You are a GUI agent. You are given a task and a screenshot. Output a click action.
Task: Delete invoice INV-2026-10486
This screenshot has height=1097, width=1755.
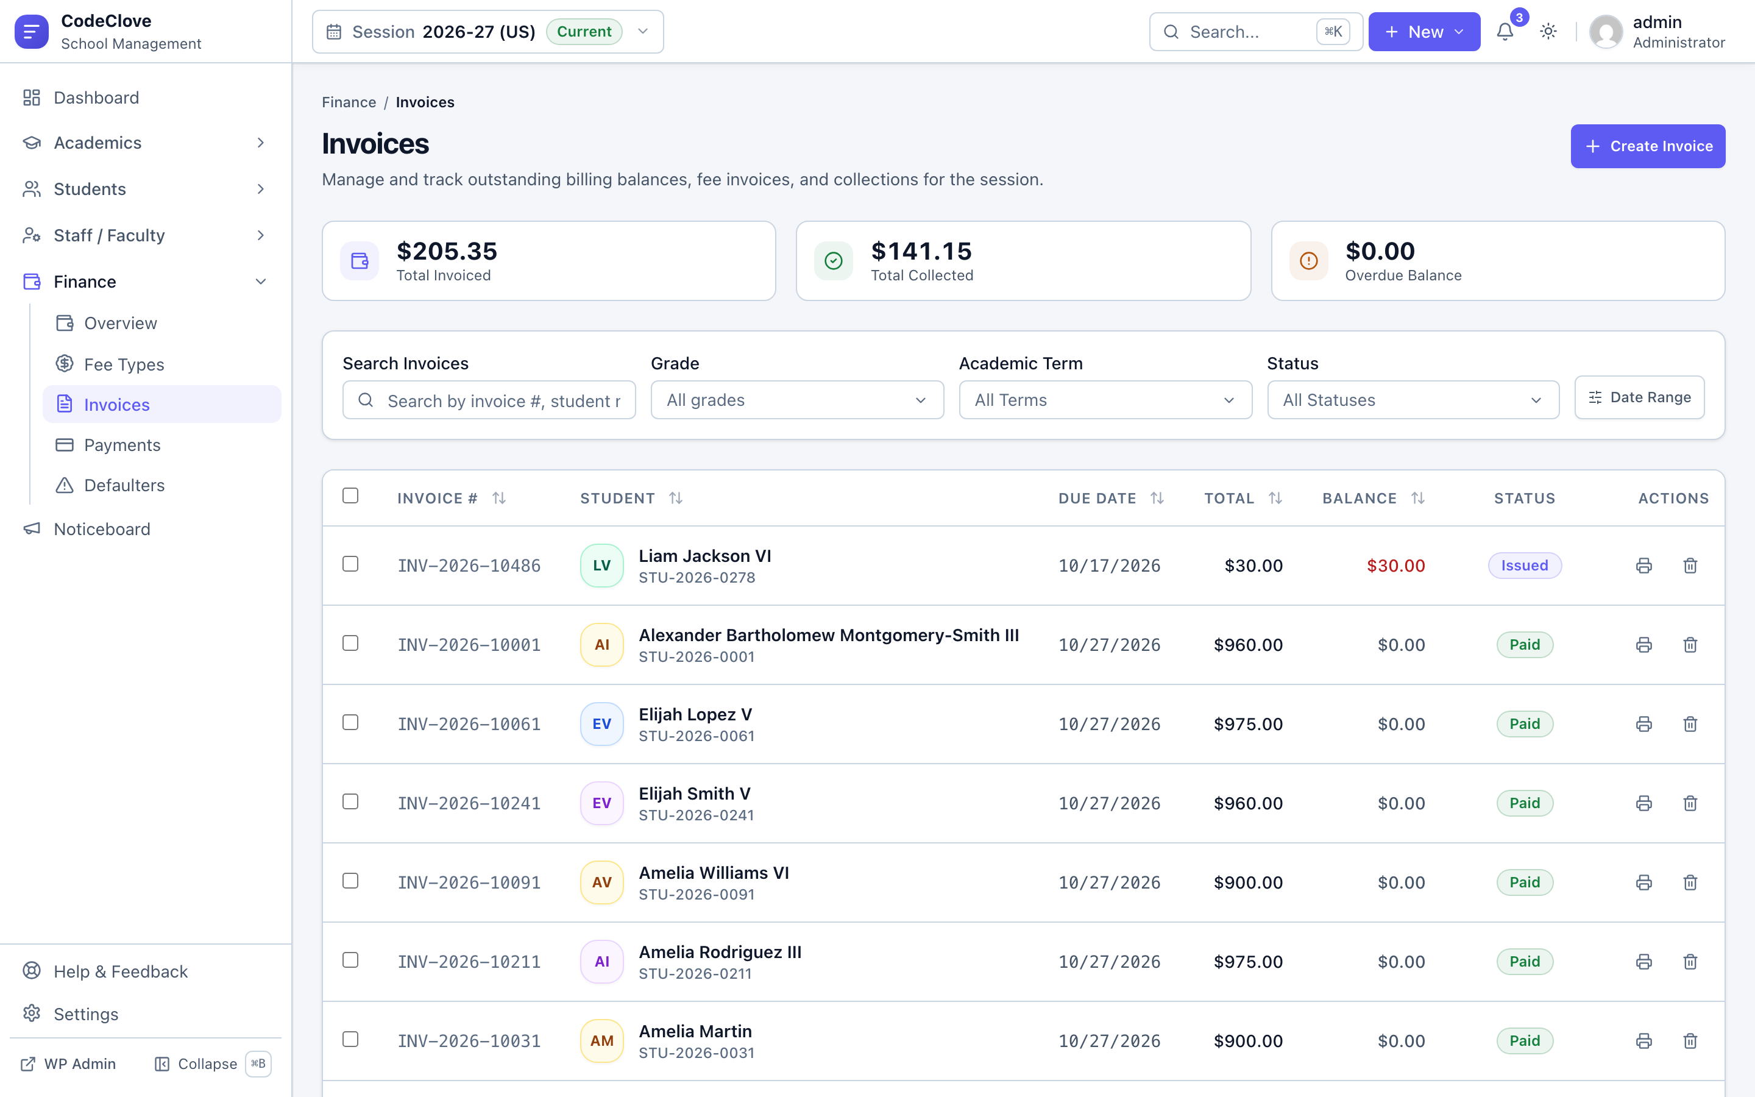coord(1690,565)
